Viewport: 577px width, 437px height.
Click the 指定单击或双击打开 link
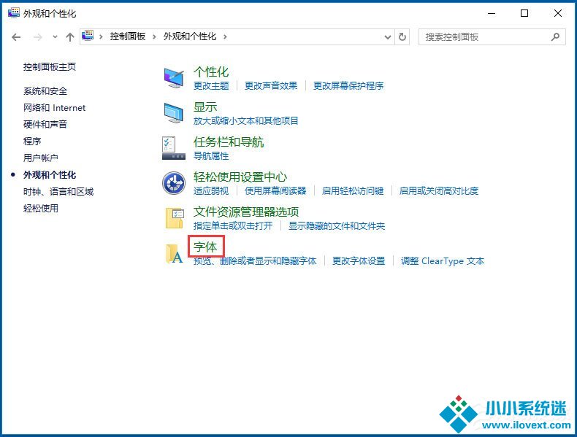tap(233, 226)
